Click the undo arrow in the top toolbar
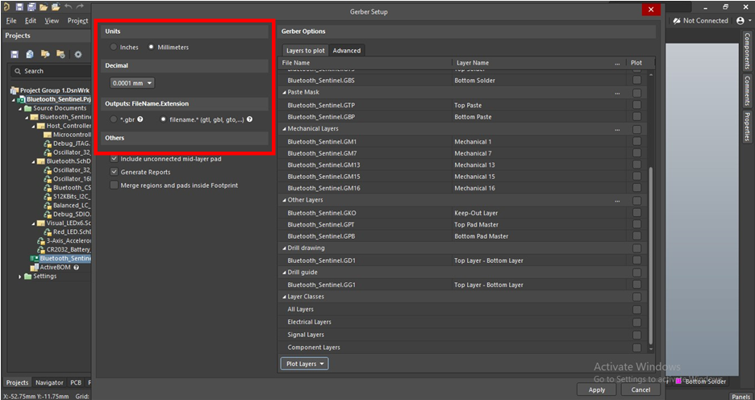Viewport: 755px width, 400px height. (x=69, y=6)
